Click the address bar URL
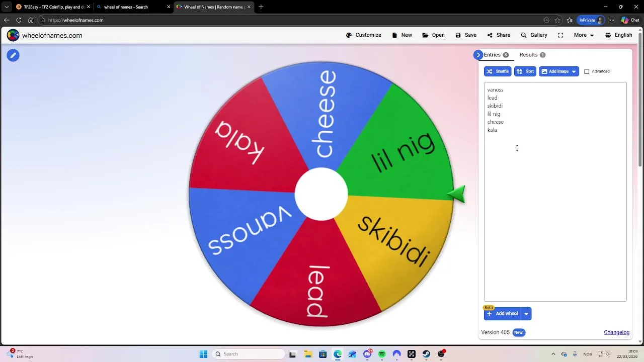The image size is (644, 362). pos(75,20)
